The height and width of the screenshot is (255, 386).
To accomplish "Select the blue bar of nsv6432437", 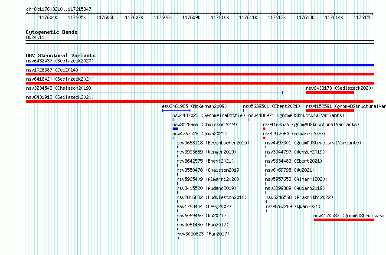I will point(200,65).
